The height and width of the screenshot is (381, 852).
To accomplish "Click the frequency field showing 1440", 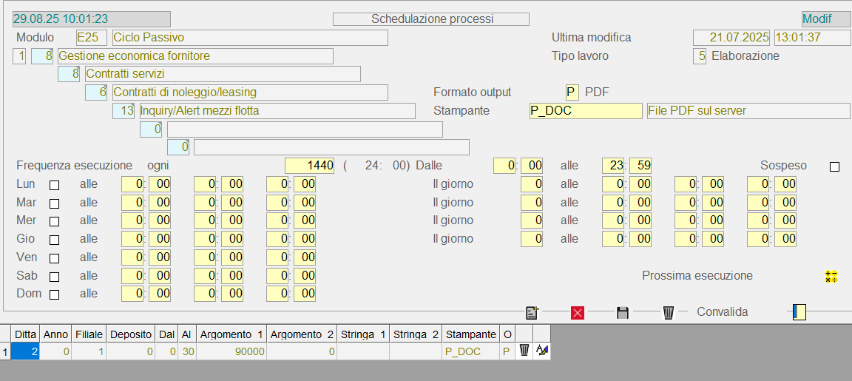I will (311, 166).
